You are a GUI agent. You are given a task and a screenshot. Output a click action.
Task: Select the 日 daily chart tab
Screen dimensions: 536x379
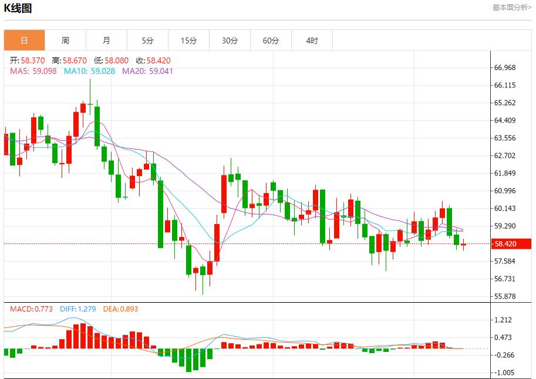(x=24, y=40)
